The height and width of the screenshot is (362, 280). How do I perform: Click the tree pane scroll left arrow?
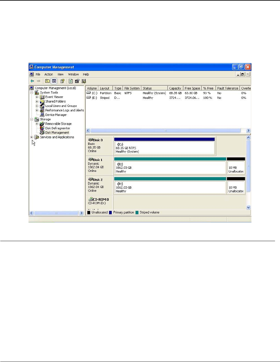pos(32,213)
